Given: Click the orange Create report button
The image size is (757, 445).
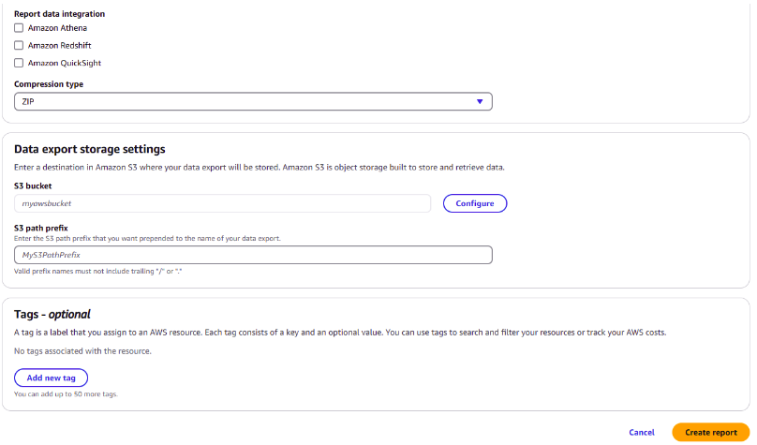Looking at the screenshot, I should click(x=710, y=433).
